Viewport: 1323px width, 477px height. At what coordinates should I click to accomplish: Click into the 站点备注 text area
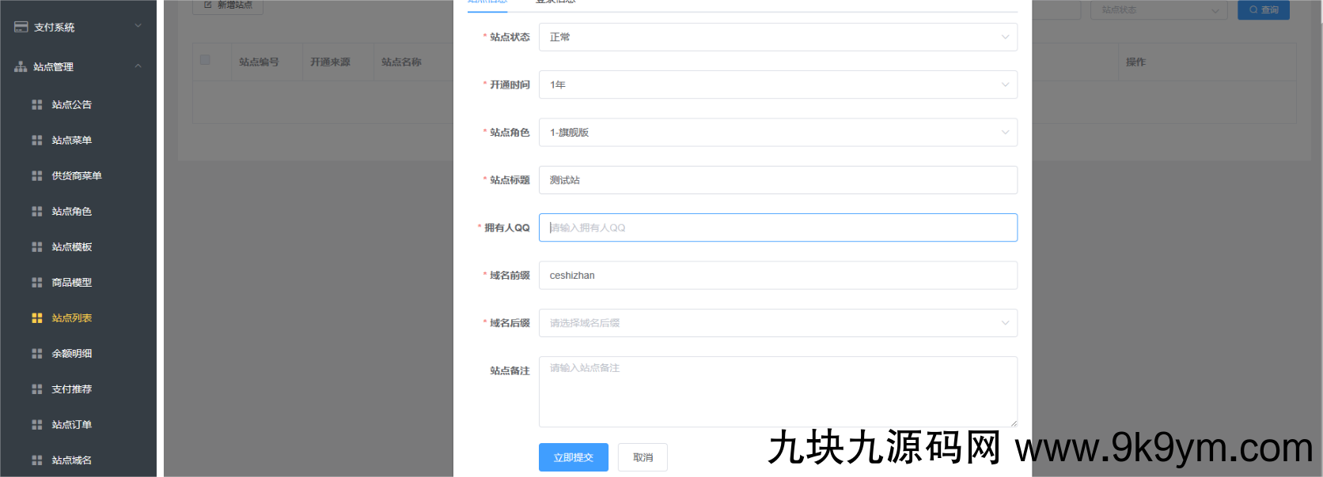777,392
